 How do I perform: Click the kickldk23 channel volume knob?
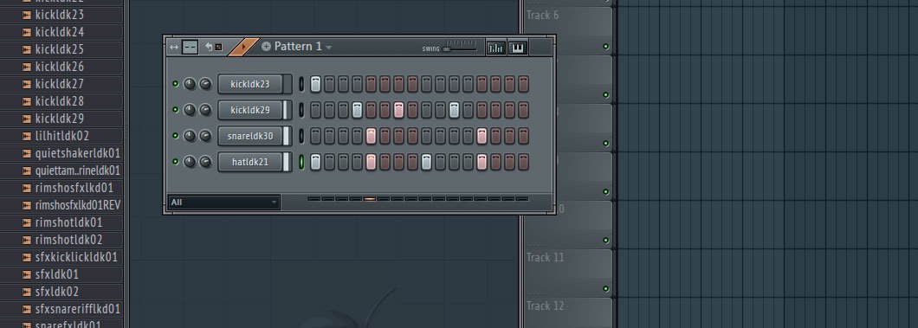(x=205, y=84)
